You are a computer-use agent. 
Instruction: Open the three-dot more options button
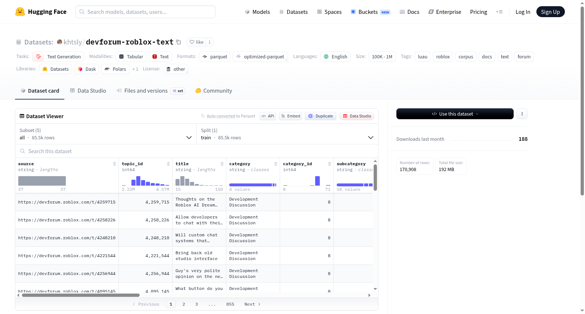[x=522, y=114]
